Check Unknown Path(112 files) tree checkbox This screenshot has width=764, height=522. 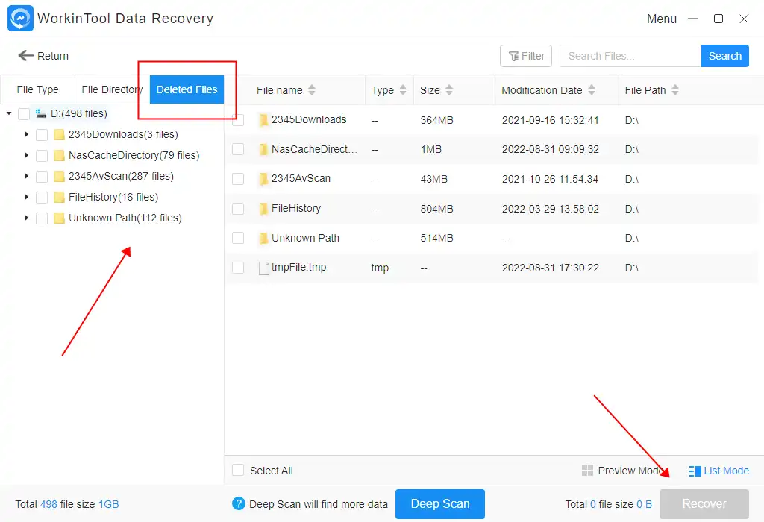pos(42,218)
